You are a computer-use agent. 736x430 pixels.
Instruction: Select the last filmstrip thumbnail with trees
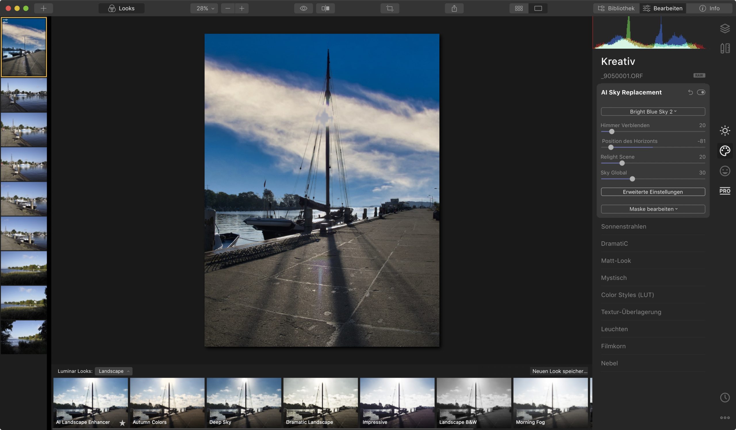tap(24, 337)
